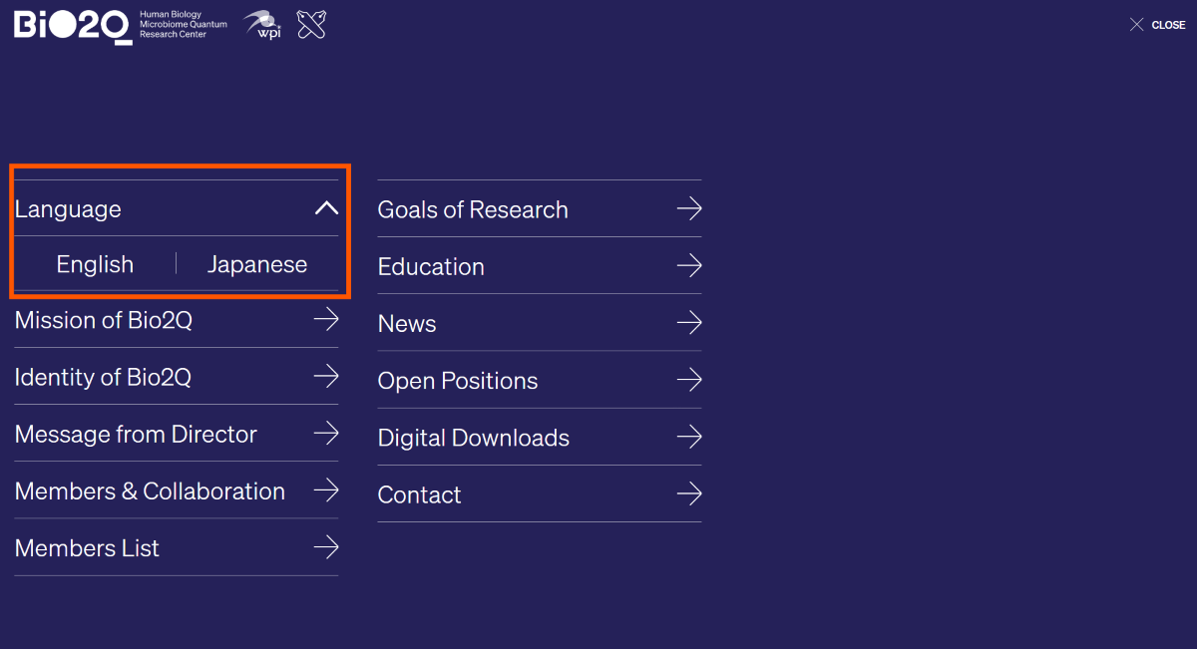The image size is (1197, 649).
Task: Open Identity of Bio2Q page
Action: pyautogui.click(x=103, y=377)
